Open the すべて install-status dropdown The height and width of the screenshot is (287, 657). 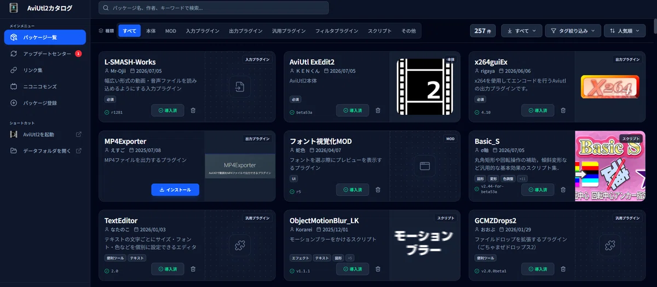coord(522,31)
